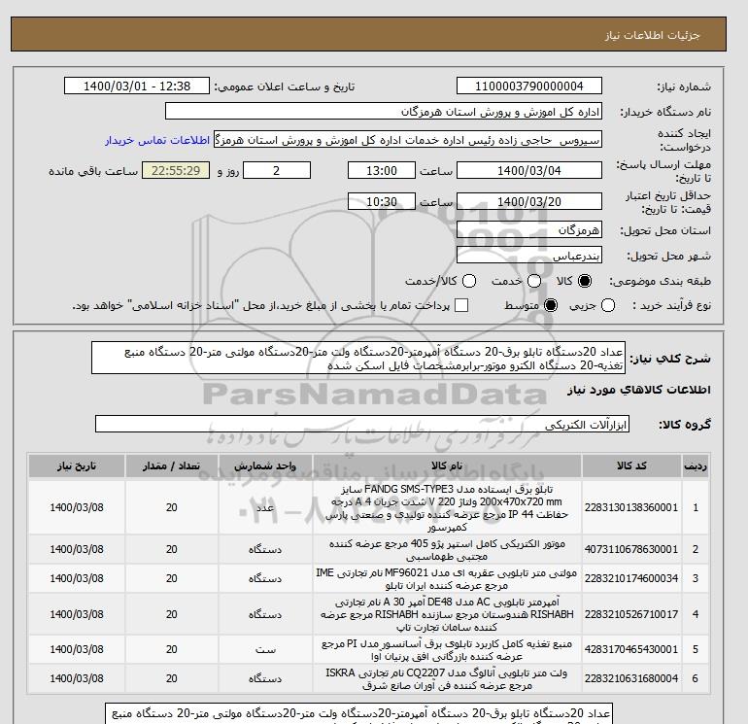The image size is (748, 724).
Task: Click the آمپرمتر DE48 RISHABH item name
Action: pyautogui.click(x=447, y=614)
